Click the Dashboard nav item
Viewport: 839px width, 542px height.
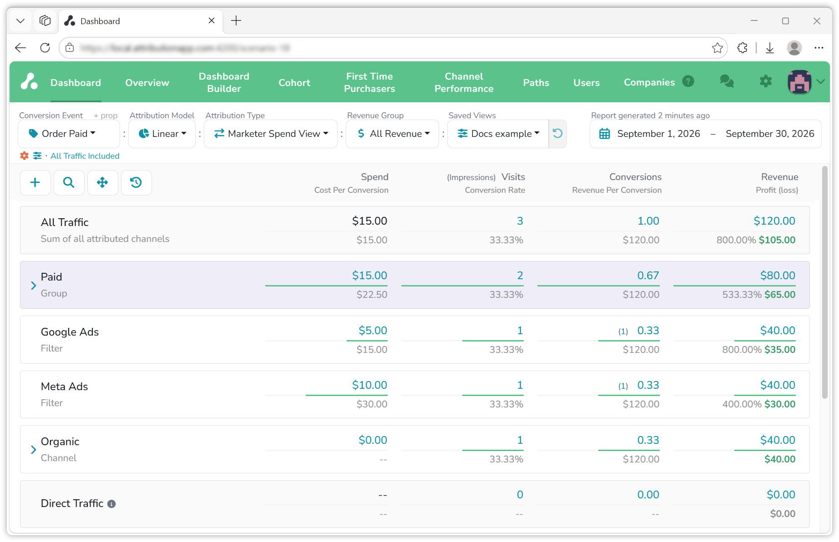[76, 83]
